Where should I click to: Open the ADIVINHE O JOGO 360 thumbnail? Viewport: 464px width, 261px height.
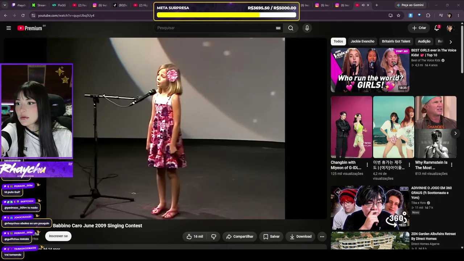(x=370, y=208)
